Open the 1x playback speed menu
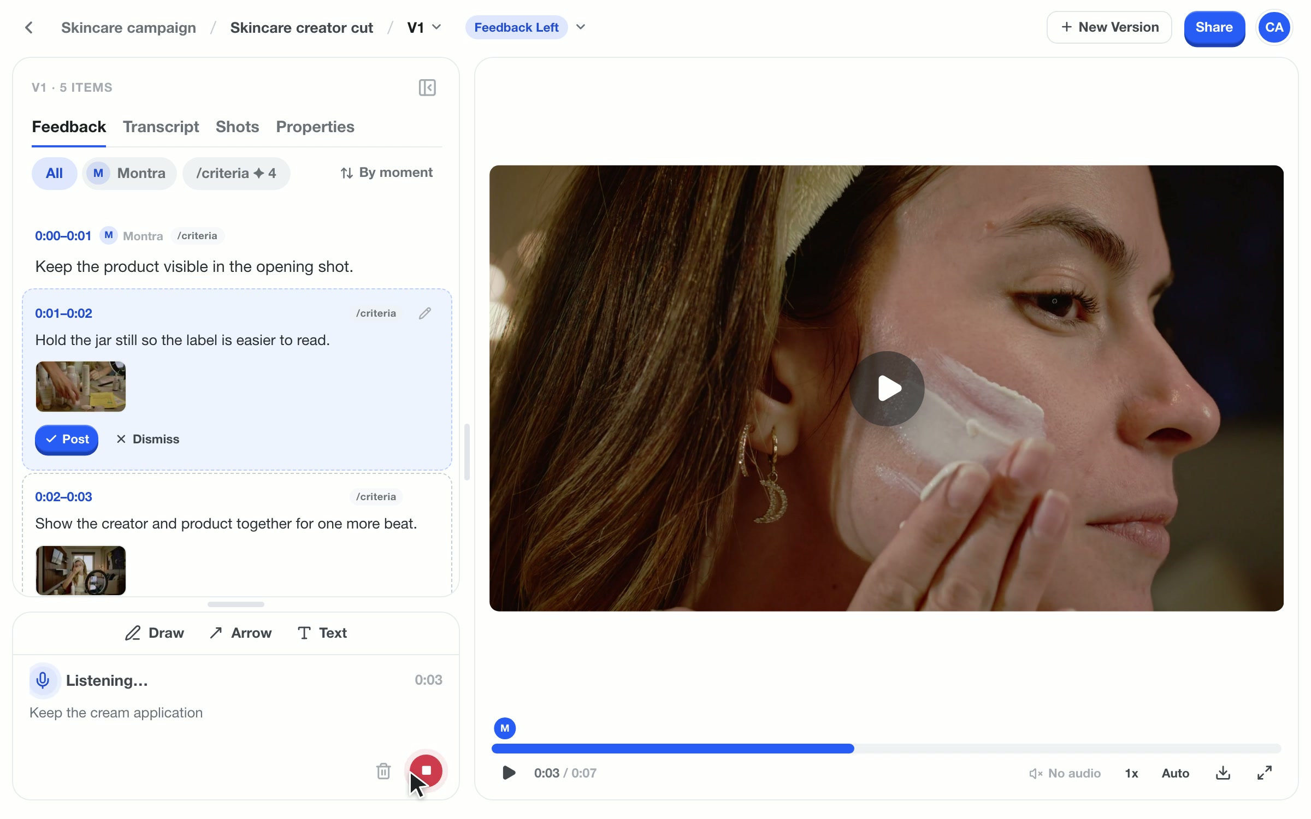 1132,773
